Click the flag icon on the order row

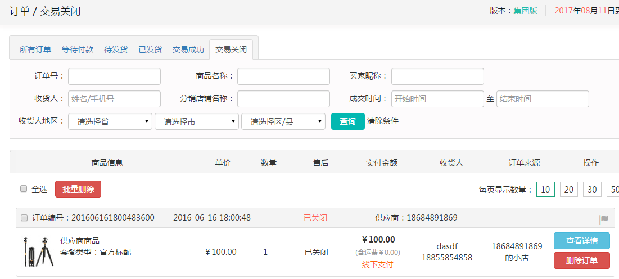(604, 219)
